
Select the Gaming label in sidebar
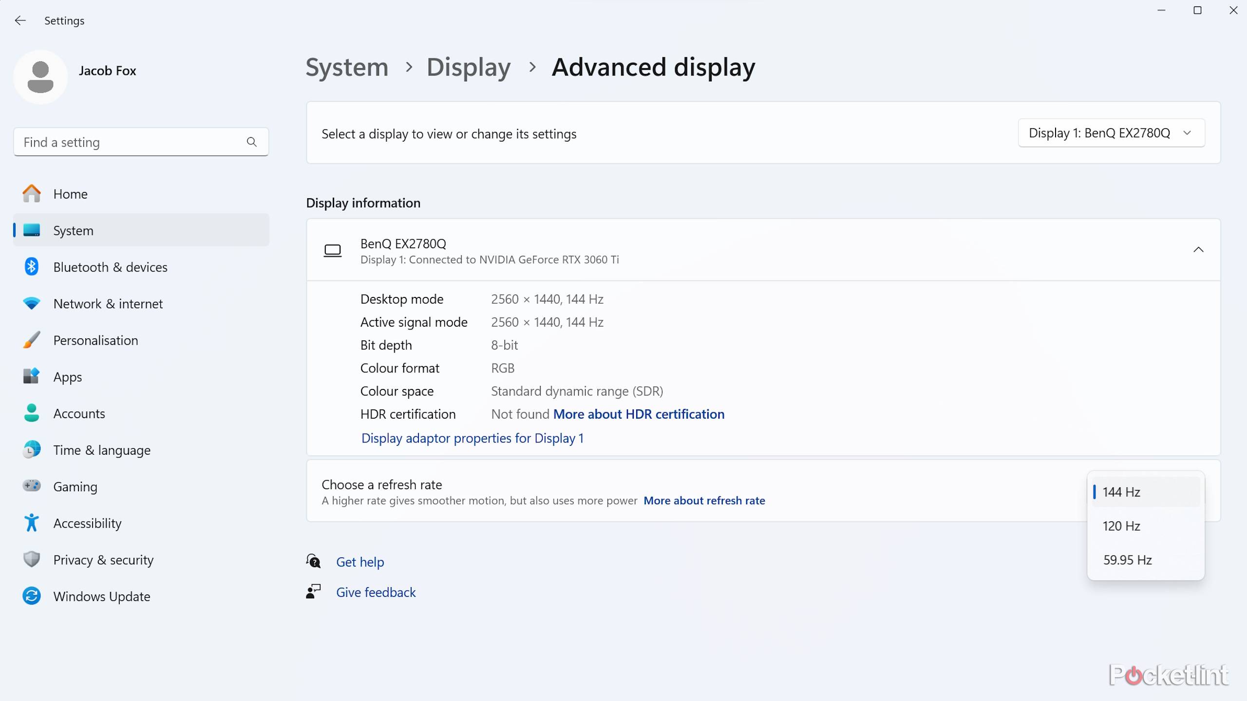pos(76,486)
